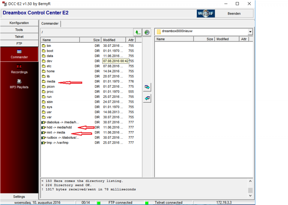
Task: Sort the left file list by Name column
Action: [66, 40]
